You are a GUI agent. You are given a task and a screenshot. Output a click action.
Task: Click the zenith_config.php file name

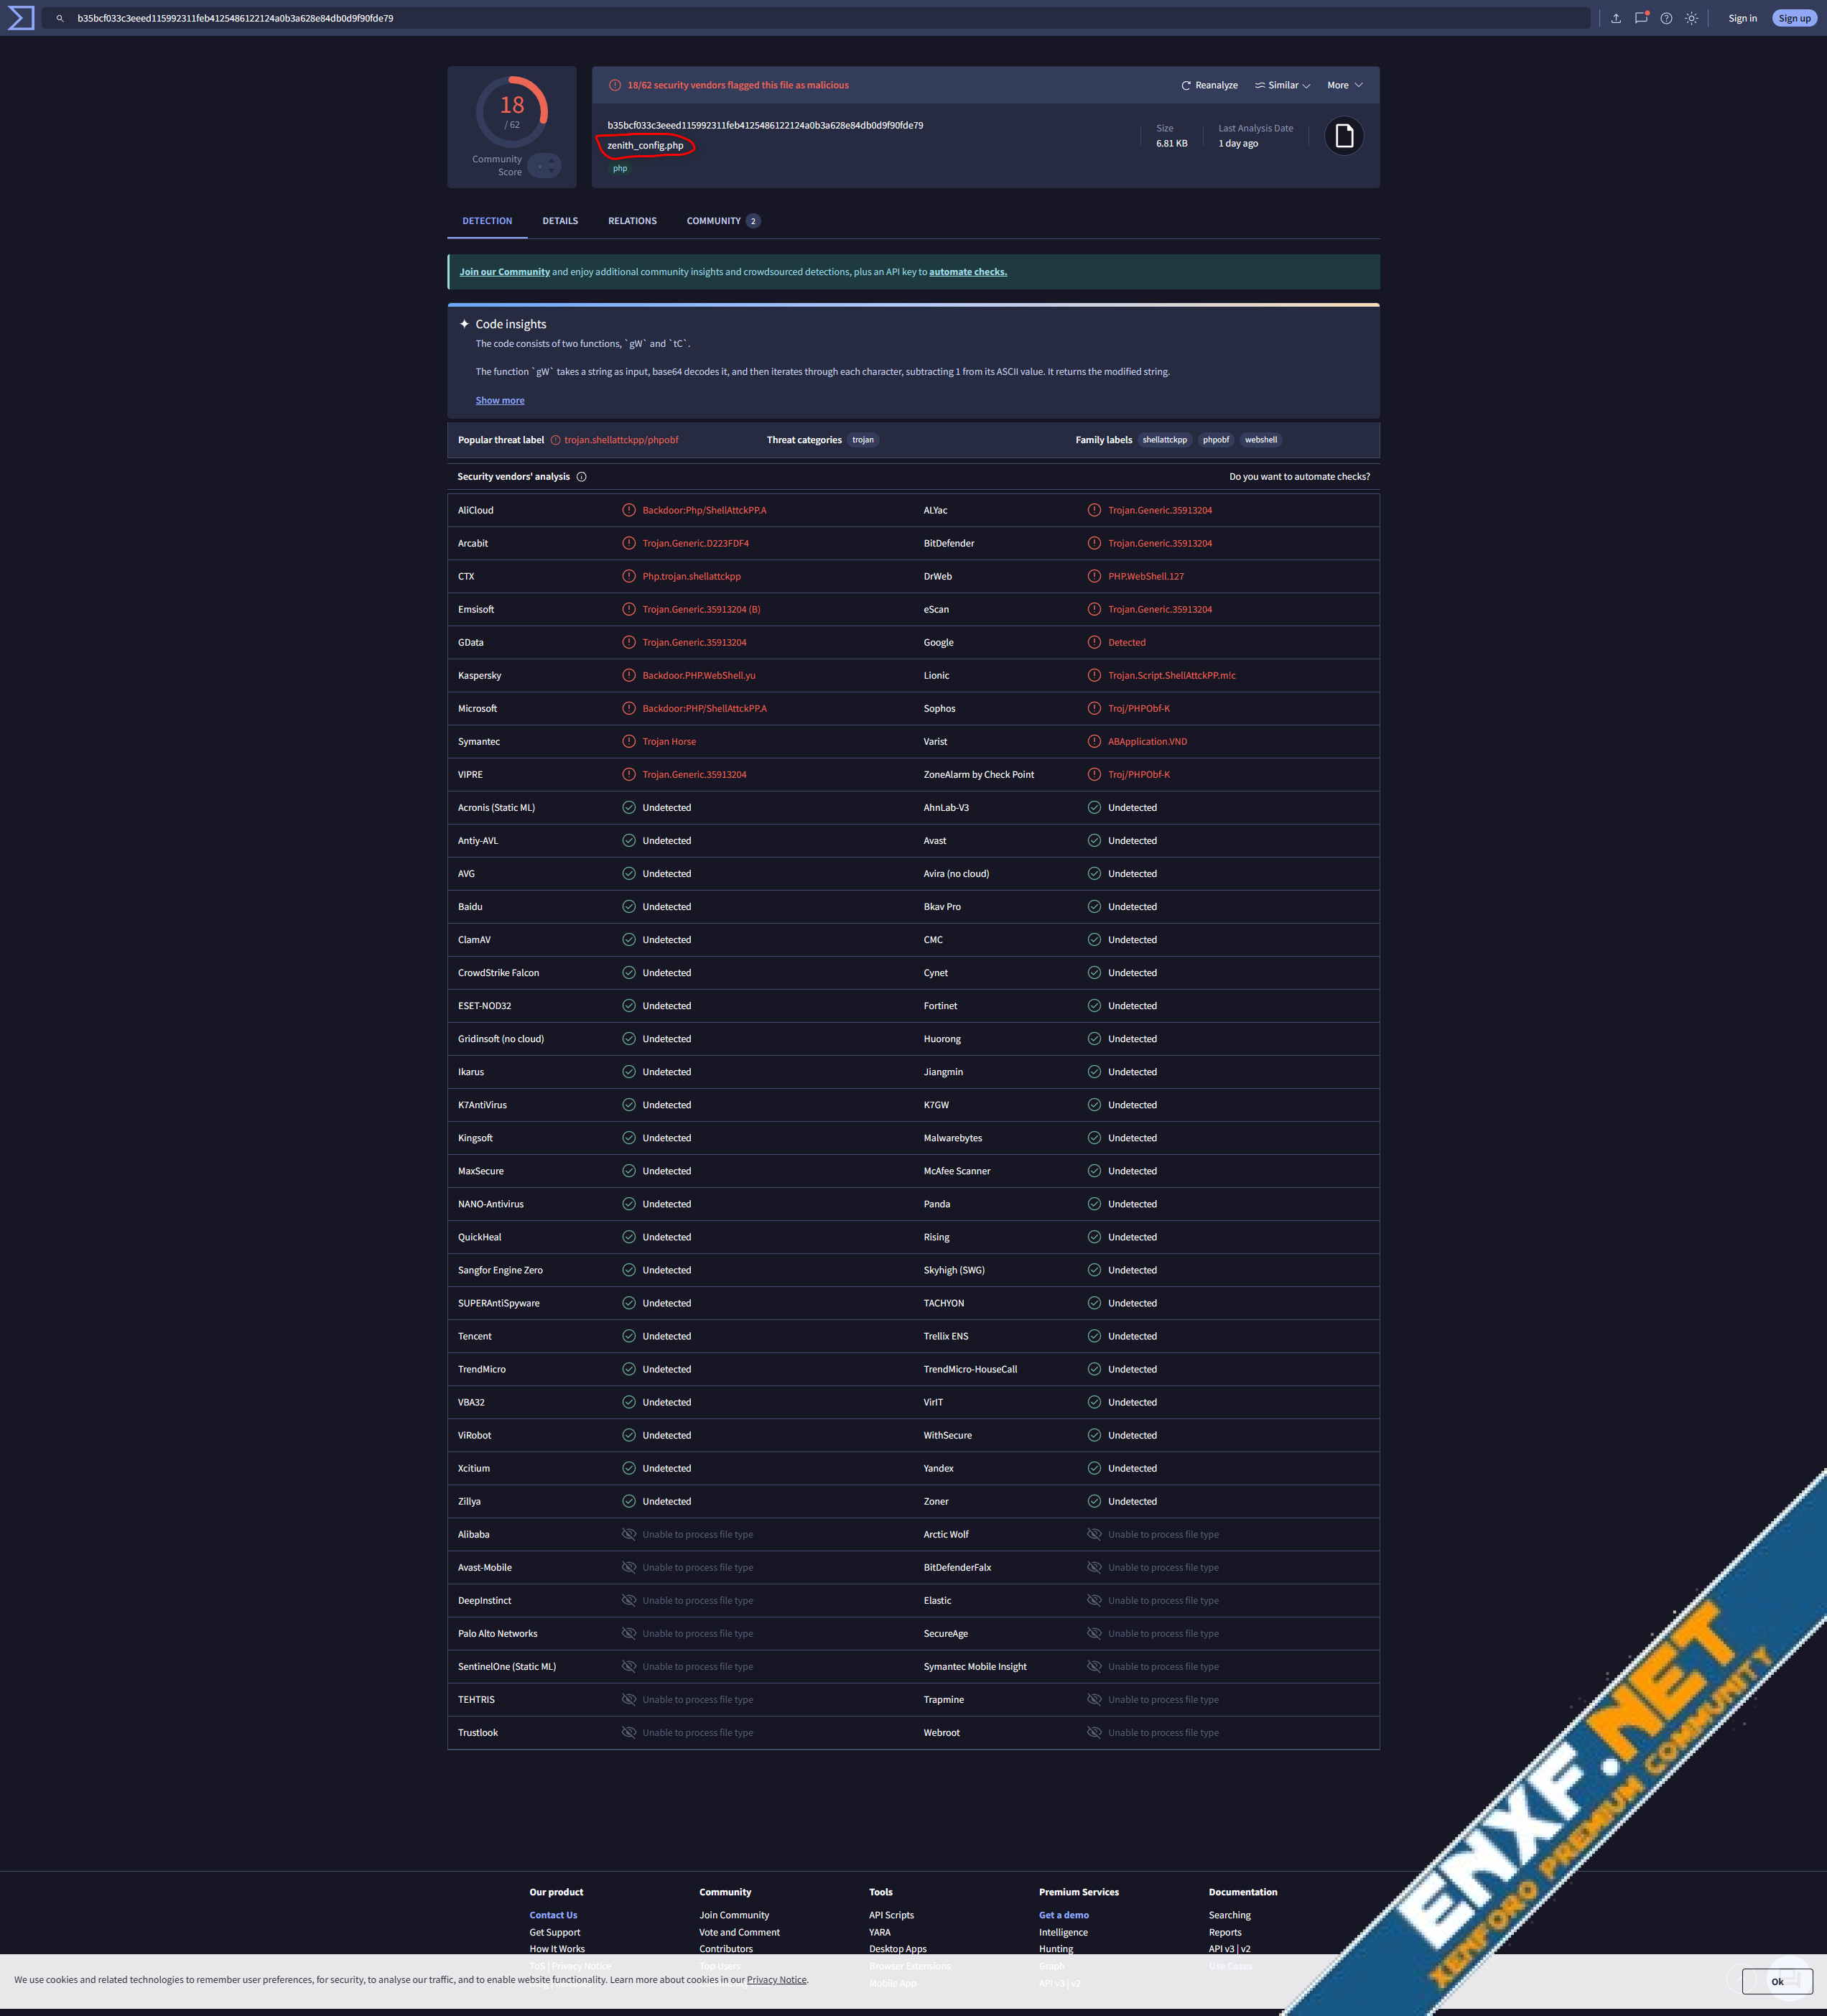click(645, 145)
